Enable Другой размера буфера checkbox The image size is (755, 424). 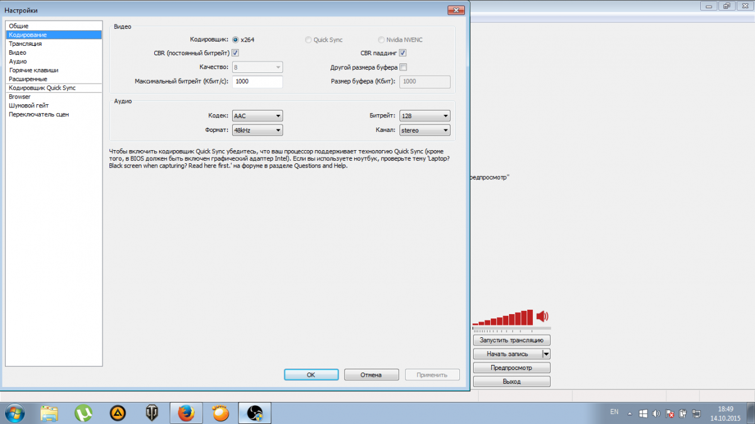coord(403,67)
